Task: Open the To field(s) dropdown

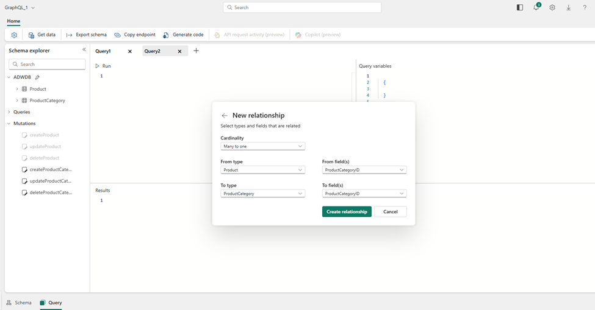Action: 364,194
